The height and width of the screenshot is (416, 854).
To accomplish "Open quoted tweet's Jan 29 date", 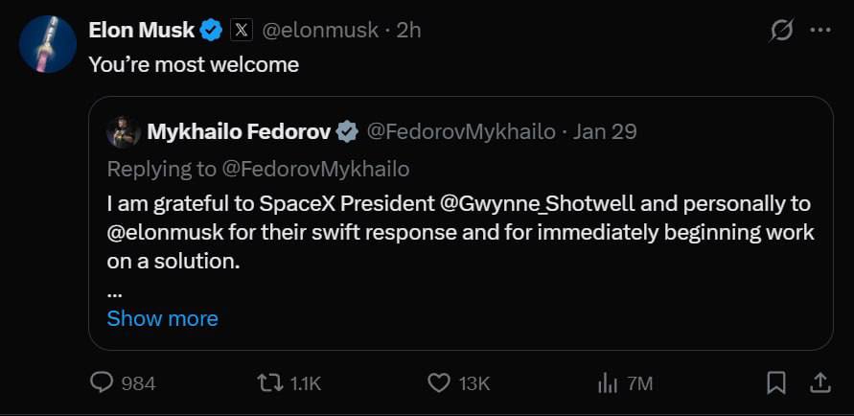I will click(x=605, y=131).
